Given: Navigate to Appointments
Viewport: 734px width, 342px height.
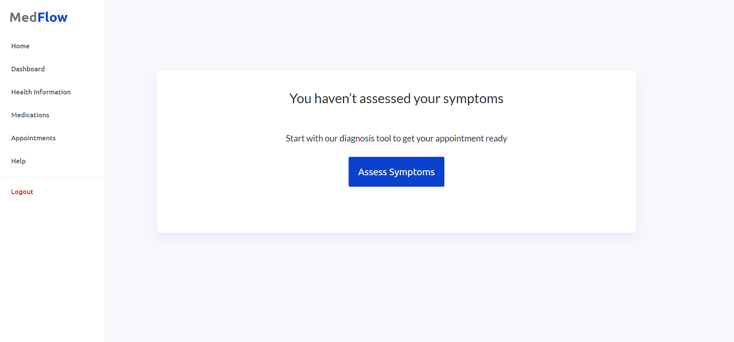Looking at the screenshot, I should pos(33,138).
